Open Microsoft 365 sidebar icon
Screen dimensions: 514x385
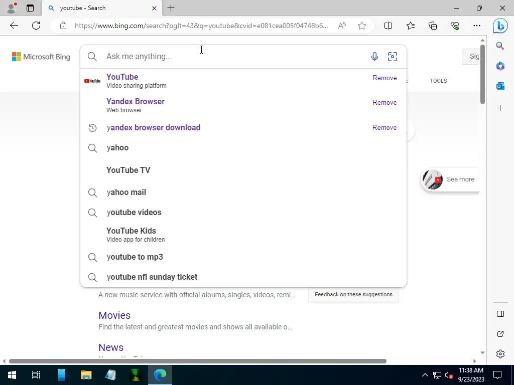point(500,66)
